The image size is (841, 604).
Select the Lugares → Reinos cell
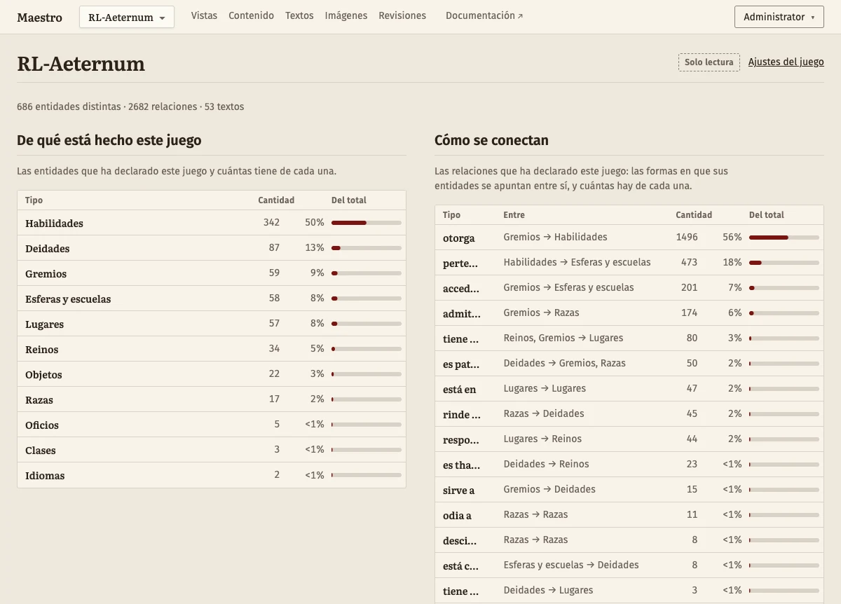pyautogui.click(x=542, y=439)
